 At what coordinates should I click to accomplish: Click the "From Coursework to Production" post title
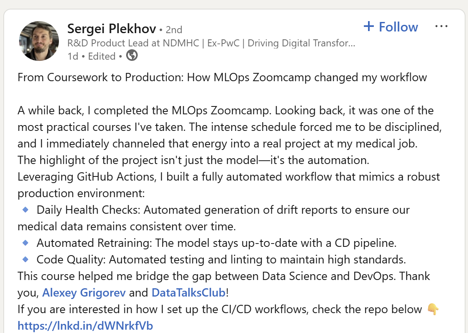(222, 77)
